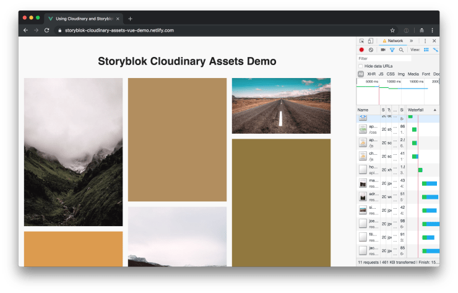Viewport: 458px width, 293px height.
Task: Reload the page
Action: tap(46, 30)
